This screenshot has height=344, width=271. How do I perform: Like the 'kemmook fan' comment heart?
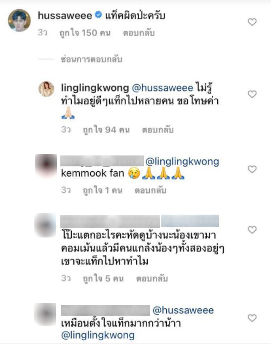[252, 170]
